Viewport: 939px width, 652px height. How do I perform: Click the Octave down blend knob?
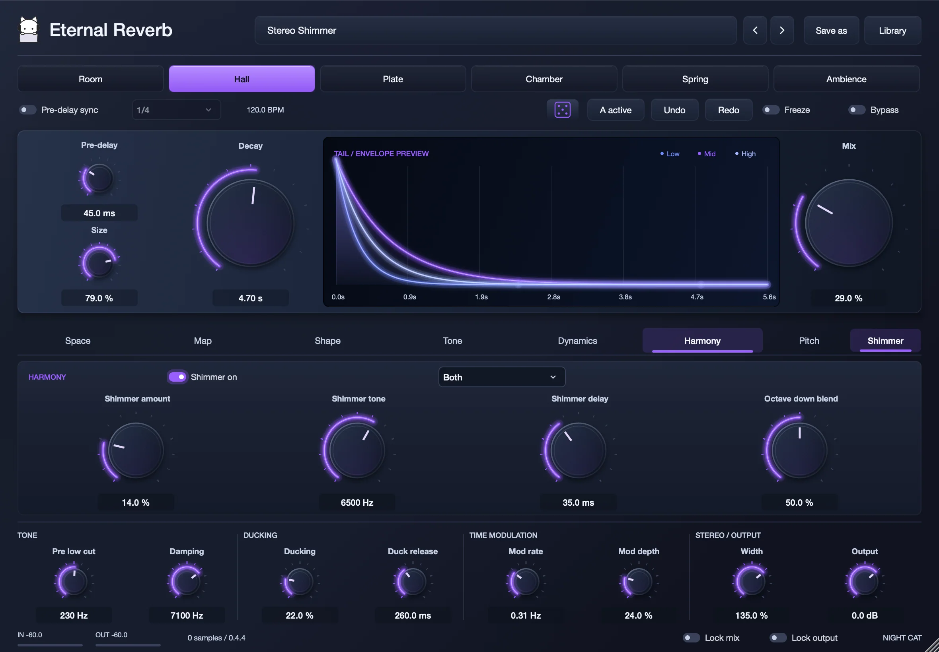[799, 450]
